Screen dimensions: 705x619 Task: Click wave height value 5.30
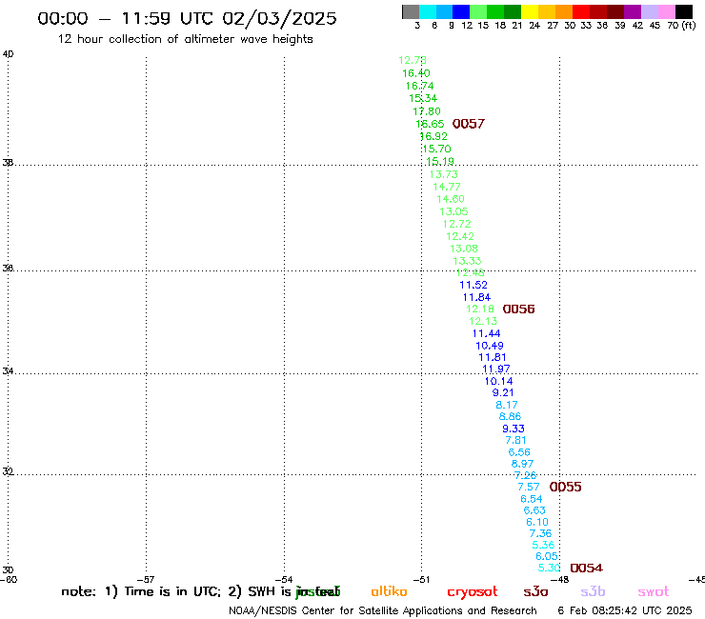coord(549,568)
